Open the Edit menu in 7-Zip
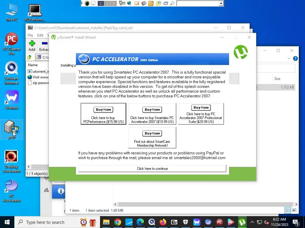The image size is (305, 228). click(x=40, y=35)
